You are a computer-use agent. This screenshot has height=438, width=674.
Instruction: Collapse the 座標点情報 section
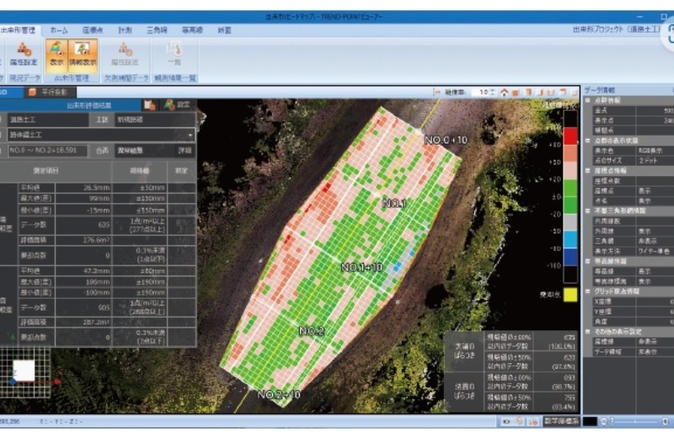pos(588,171)
